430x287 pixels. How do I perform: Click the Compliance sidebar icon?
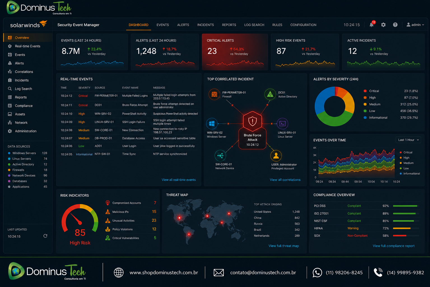10,106
